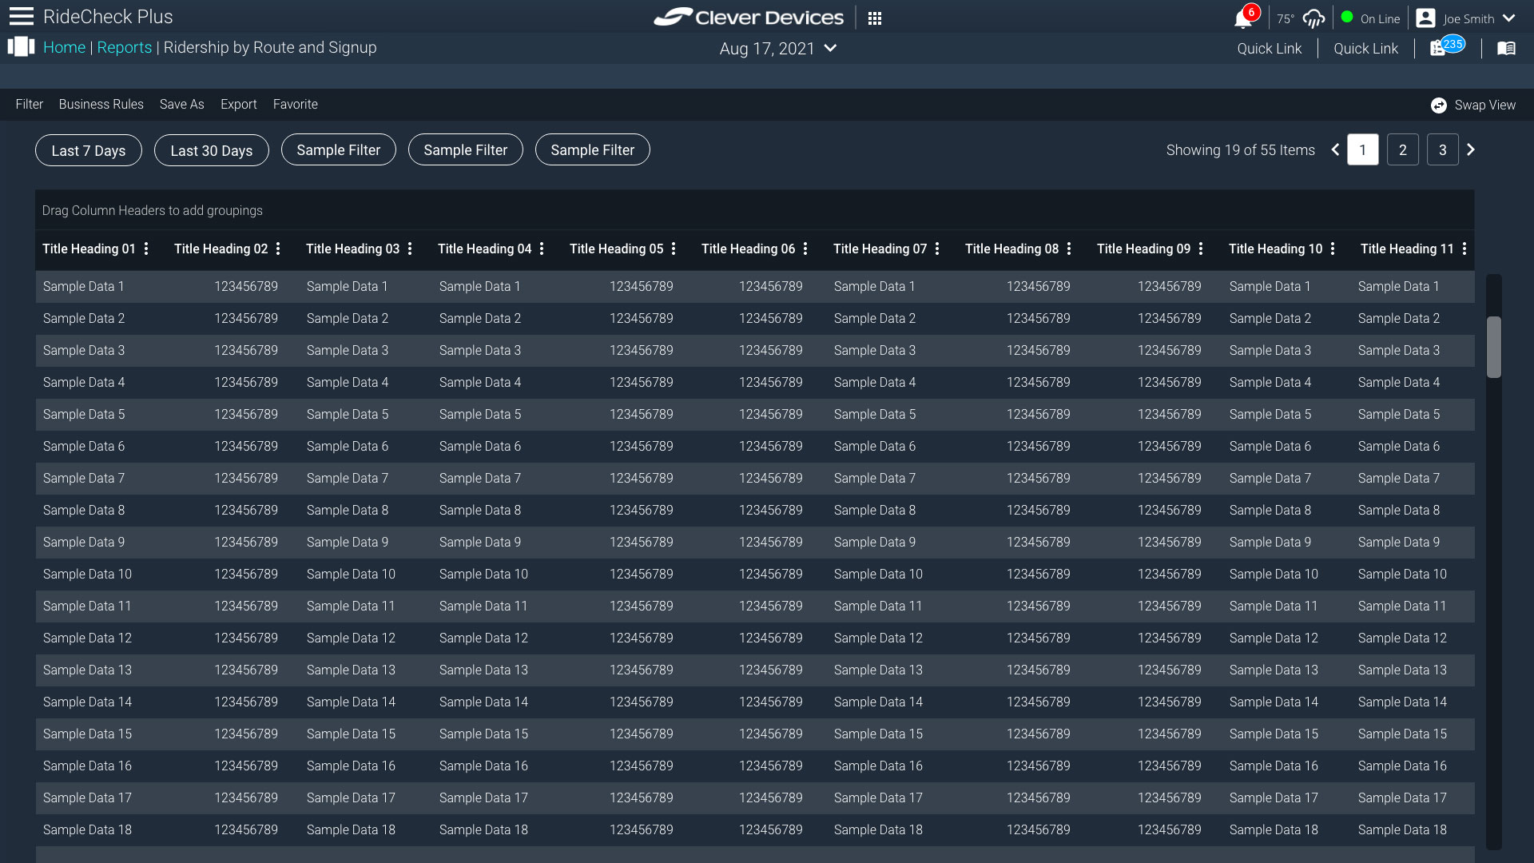The width and height of the screenshot is (1534, 863).
Task: Open the book guide icon
Action: pos(1506,49)
